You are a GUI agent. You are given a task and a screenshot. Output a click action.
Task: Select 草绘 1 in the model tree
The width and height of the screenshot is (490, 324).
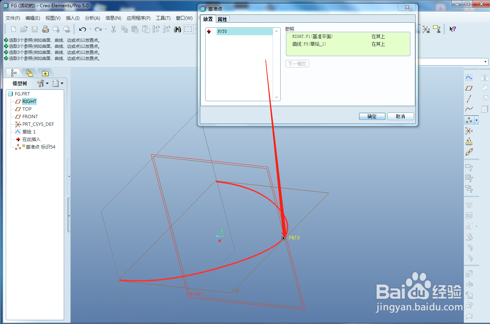pos(25,131)
